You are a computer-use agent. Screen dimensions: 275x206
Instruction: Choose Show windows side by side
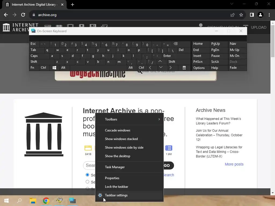click(x=129, y=148)
